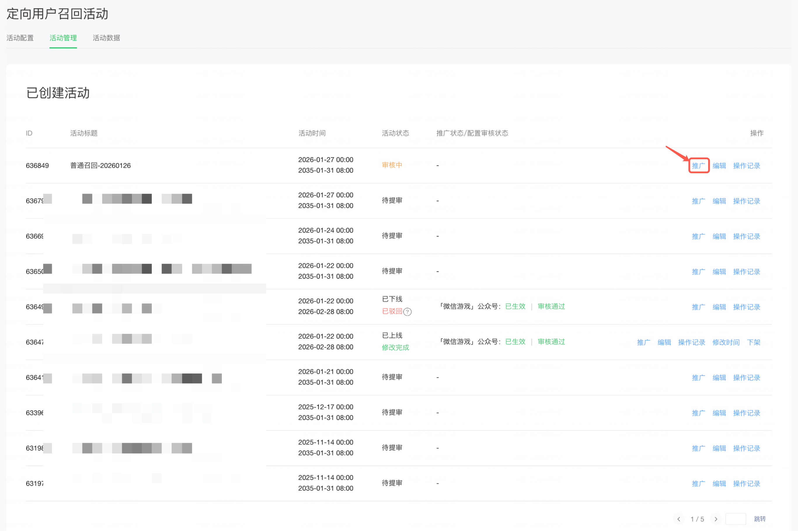Go to previous page with left chevron
The width and height of the screenshot is (798, 531).
point(678,519)
